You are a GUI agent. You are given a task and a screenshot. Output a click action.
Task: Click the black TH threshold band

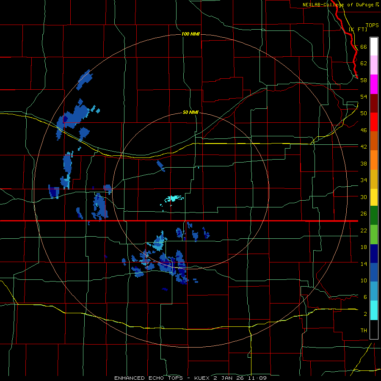pyautogui.click(x=374, y=329)
